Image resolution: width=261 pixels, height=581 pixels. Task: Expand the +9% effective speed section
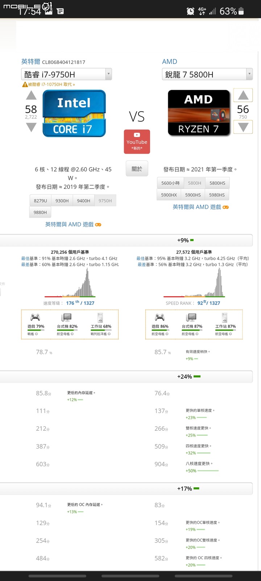click(126, 240)
